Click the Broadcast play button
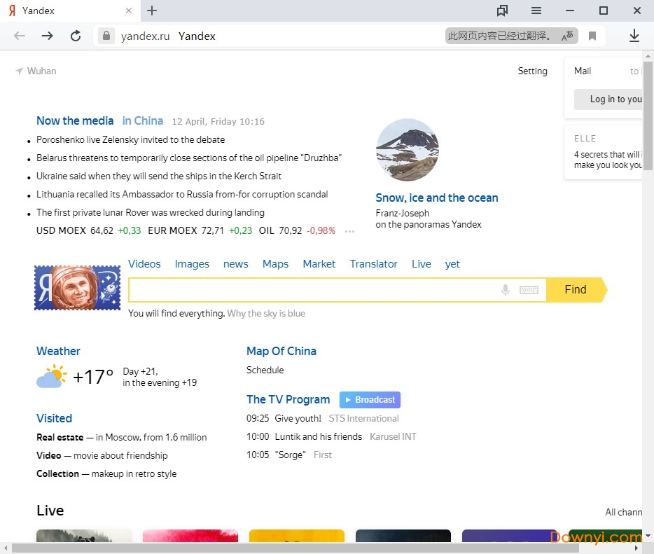654x554 pixels. coord(370,400)
